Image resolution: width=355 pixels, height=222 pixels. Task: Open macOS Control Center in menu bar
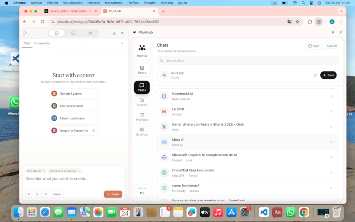point(312,3)
